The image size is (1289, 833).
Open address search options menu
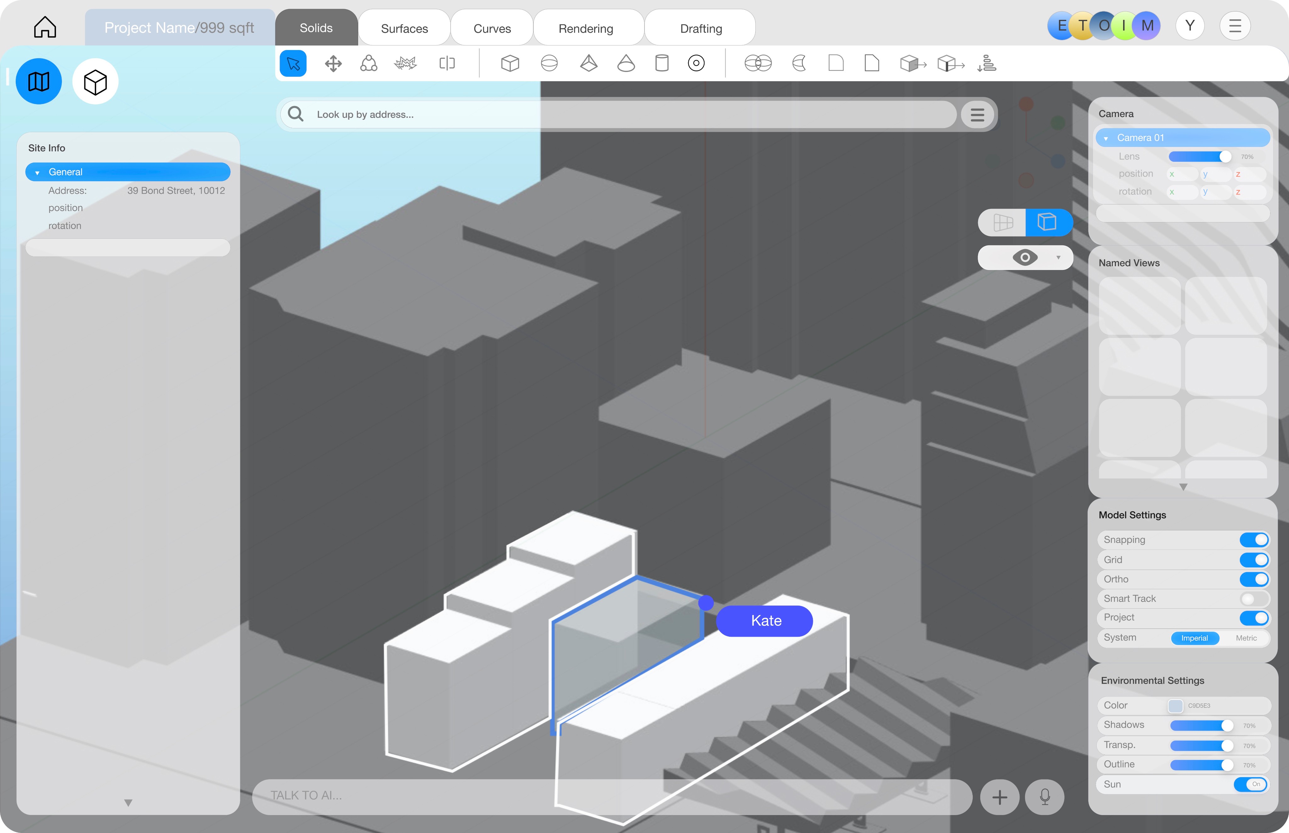tap(977, 115)
